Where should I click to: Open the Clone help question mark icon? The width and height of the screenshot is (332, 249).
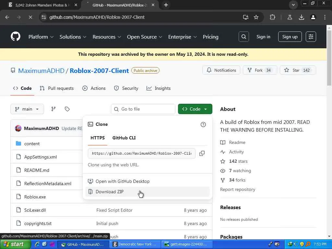pyautogui.click(x=203, y=124)
